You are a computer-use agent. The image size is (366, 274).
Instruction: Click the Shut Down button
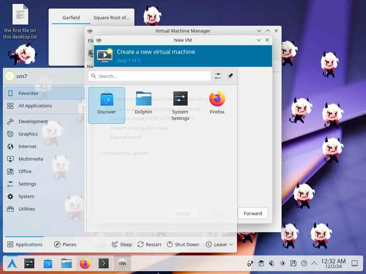183,244
